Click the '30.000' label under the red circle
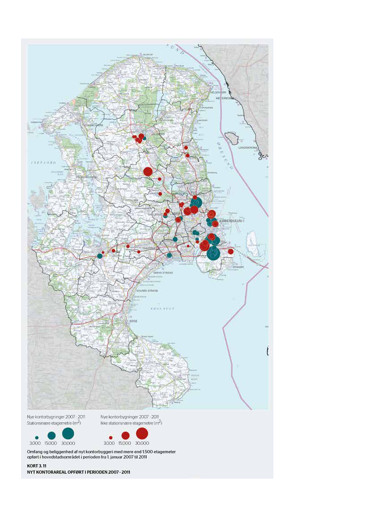The width and height of the screenshot is (370, 523). [142, 443]
